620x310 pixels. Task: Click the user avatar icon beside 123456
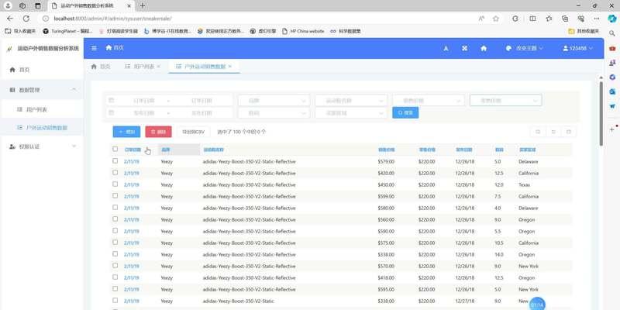(566, 48)
